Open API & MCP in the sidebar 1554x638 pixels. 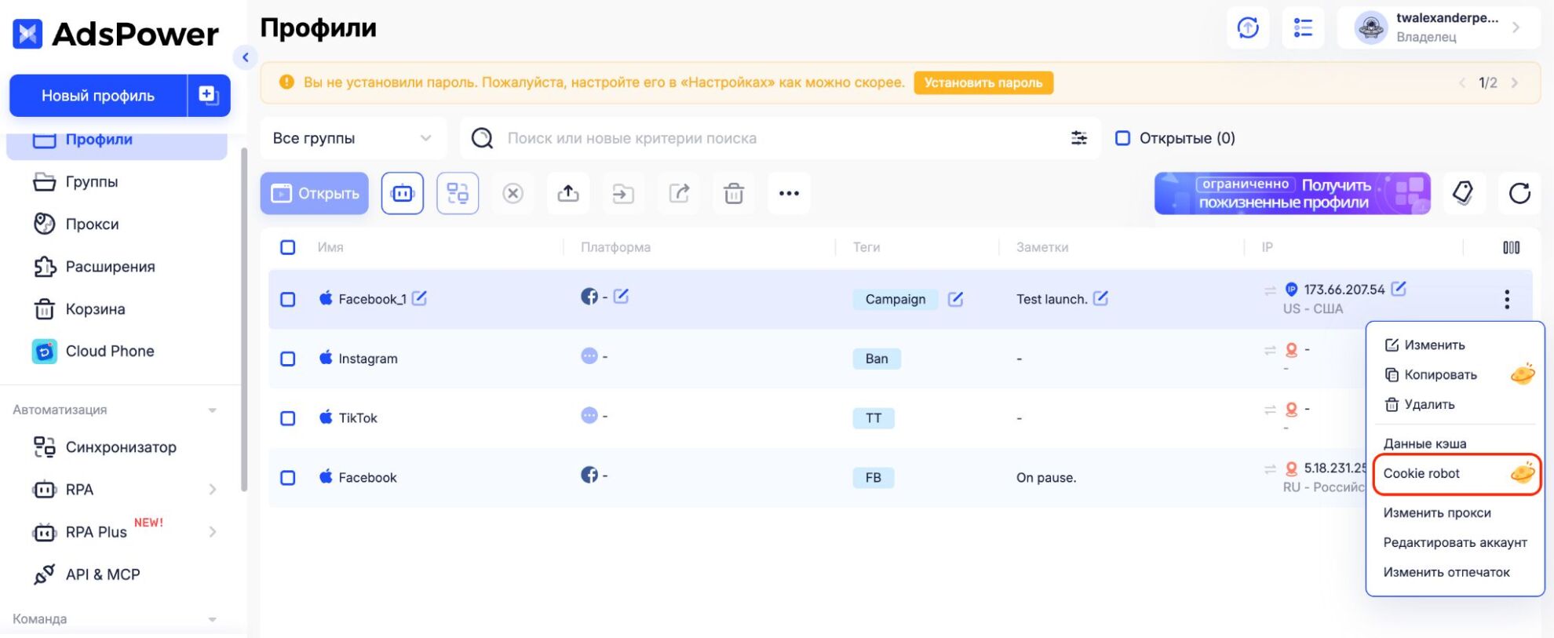(103, 574)
